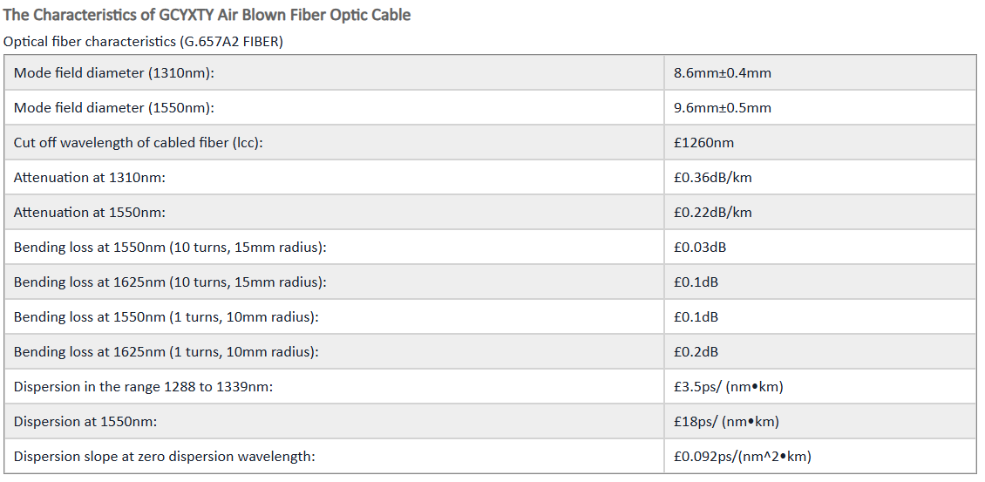
Task: Select the £18ps/(nm•km) value
Action: click(726, 422)
